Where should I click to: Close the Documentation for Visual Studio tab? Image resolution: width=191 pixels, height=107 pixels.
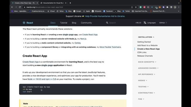66,3
